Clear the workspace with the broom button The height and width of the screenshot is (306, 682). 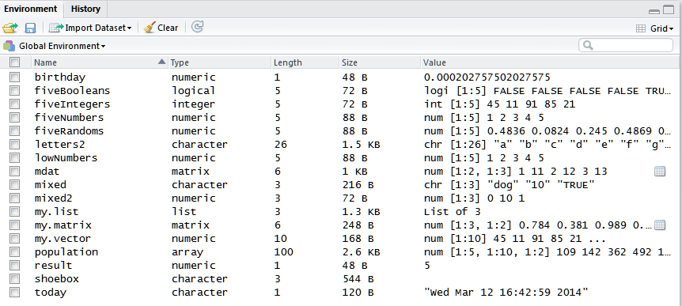click(161, 28)
